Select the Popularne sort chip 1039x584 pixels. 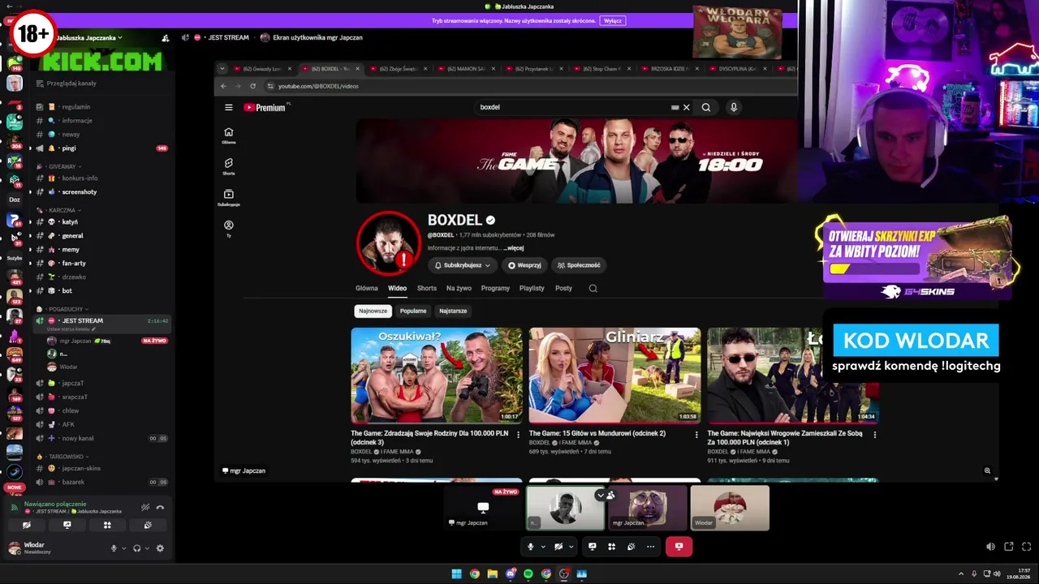(x=413, y=311)
